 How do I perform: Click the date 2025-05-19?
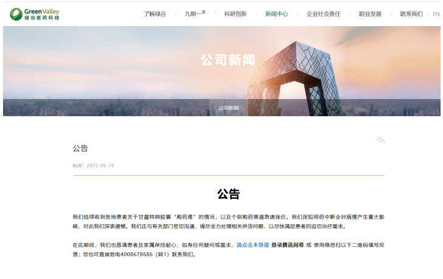(100, 165)
